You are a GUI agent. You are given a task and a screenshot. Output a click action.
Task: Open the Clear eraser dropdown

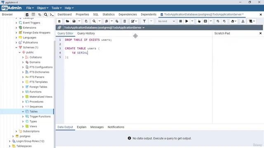point(233,21)
